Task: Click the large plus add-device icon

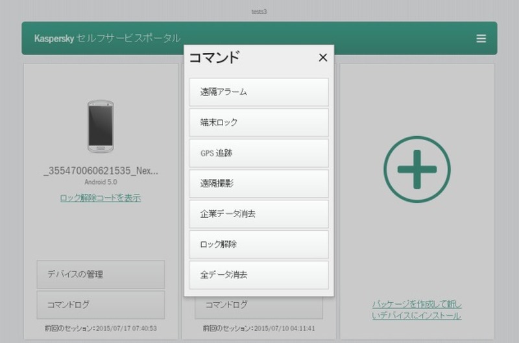Action: 416,169
